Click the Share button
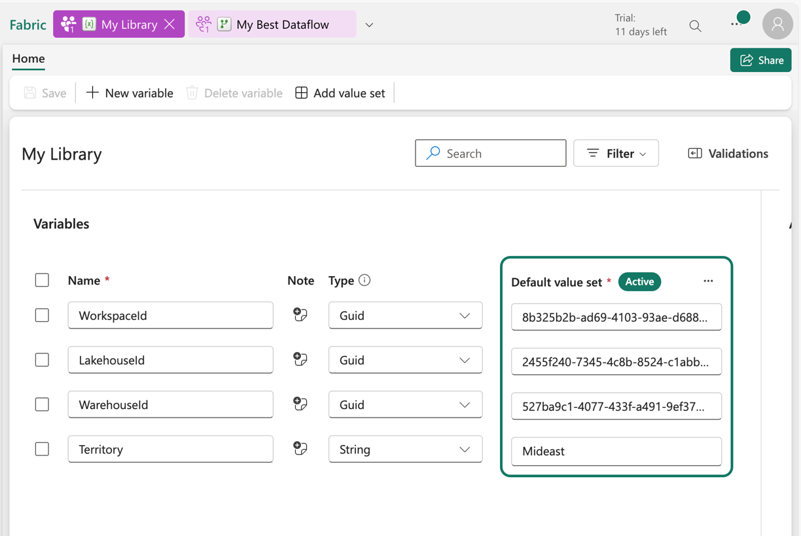The height and width of the screenshot is (536, 801). click(760, 59)
